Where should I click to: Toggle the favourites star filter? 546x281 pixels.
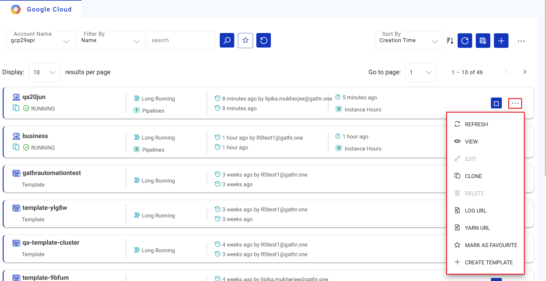click(x=245, y=40)
